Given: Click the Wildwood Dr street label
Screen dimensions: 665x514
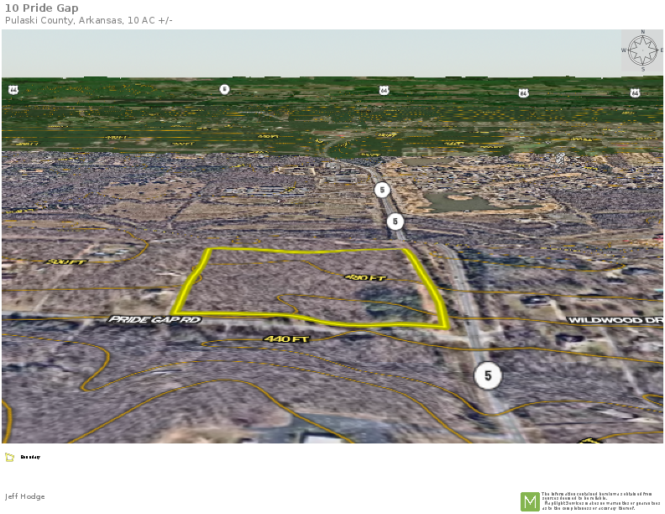Looking at the screenshot, I should (615, 320).
